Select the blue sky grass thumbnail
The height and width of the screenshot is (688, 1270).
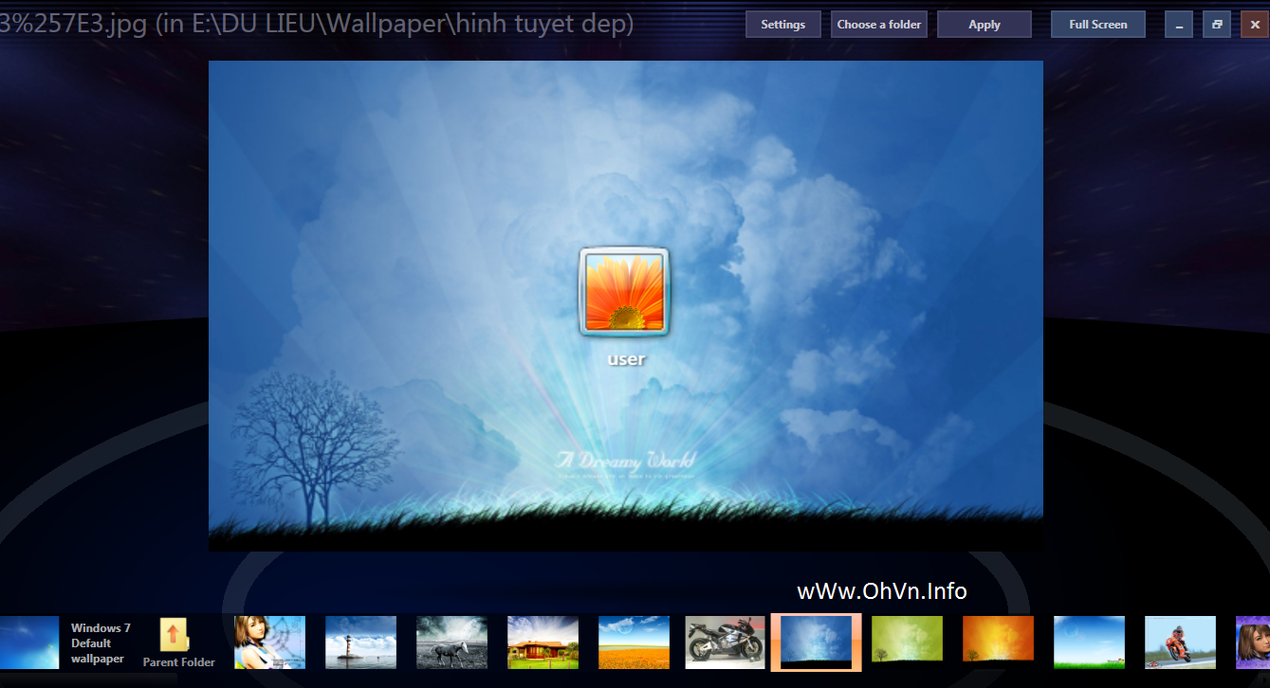click(1090, 643)
